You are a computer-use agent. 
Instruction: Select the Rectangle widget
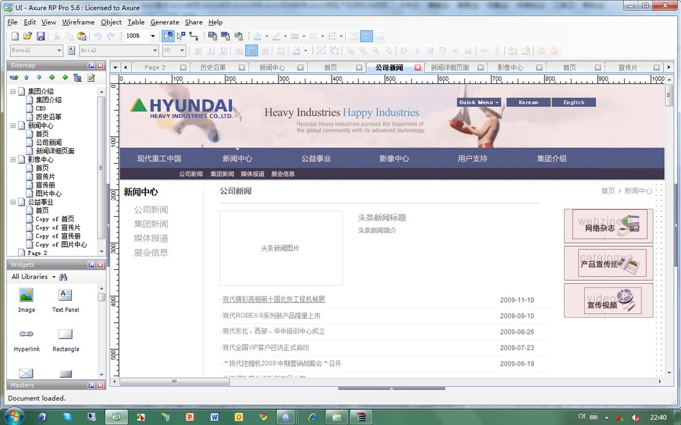click(66, 339)
